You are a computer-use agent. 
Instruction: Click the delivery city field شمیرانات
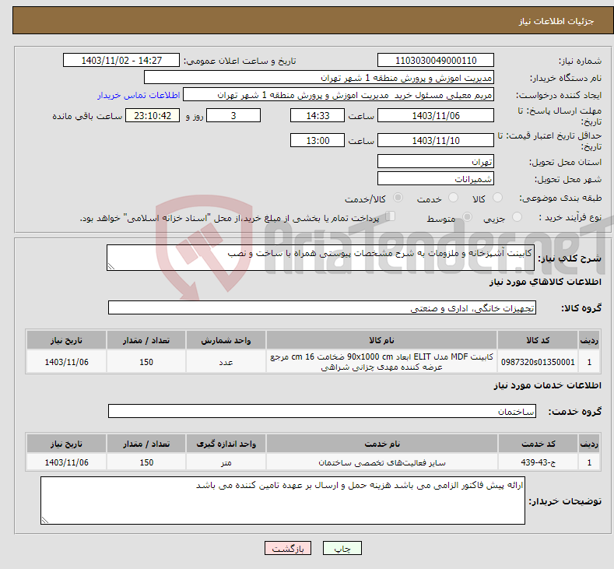coord(436,178)
